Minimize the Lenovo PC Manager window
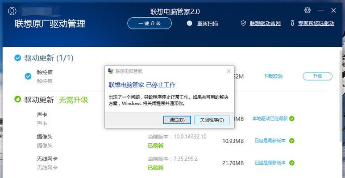The width and height of the screenshot is (345, 178). [320, 10]
